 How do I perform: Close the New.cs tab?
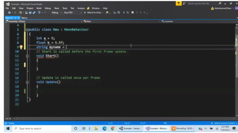[x=19, y=18]
